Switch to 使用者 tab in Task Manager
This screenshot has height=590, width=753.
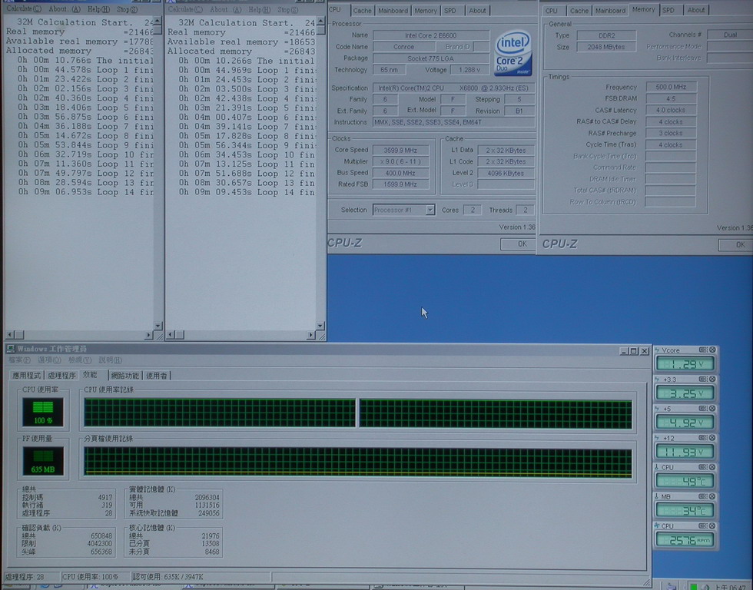157,376
